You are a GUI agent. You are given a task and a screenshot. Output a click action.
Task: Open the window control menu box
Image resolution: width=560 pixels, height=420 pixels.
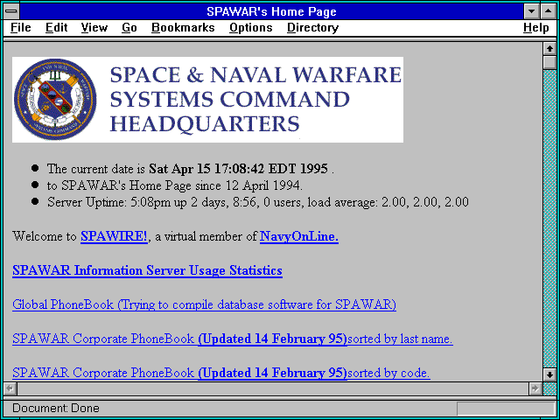coord(11,11)
